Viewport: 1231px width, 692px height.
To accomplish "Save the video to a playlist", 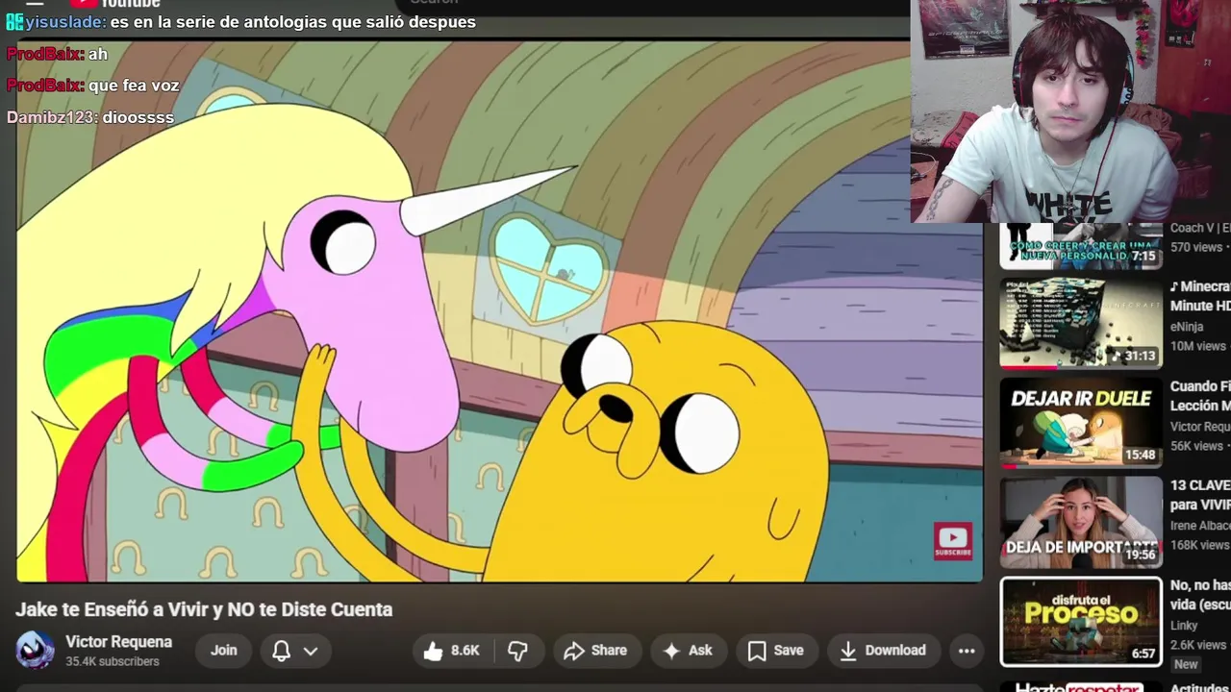I will pyautogui.click(x=775, y=651).
